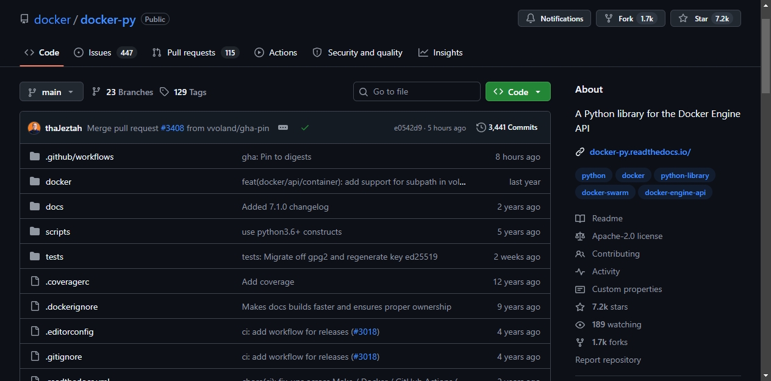Open the docker-py repository link
771x381 pixels.
click(108, 20)
